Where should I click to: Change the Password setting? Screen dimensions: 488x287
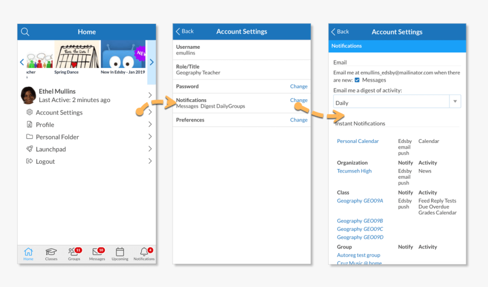tap(299, 86)
